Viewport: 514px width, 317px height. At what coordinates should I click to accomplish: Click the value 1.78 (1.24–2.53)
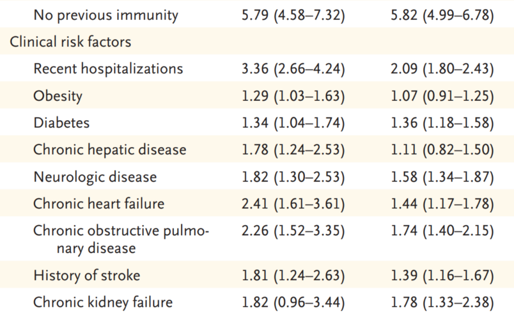(x=293, y=150)
